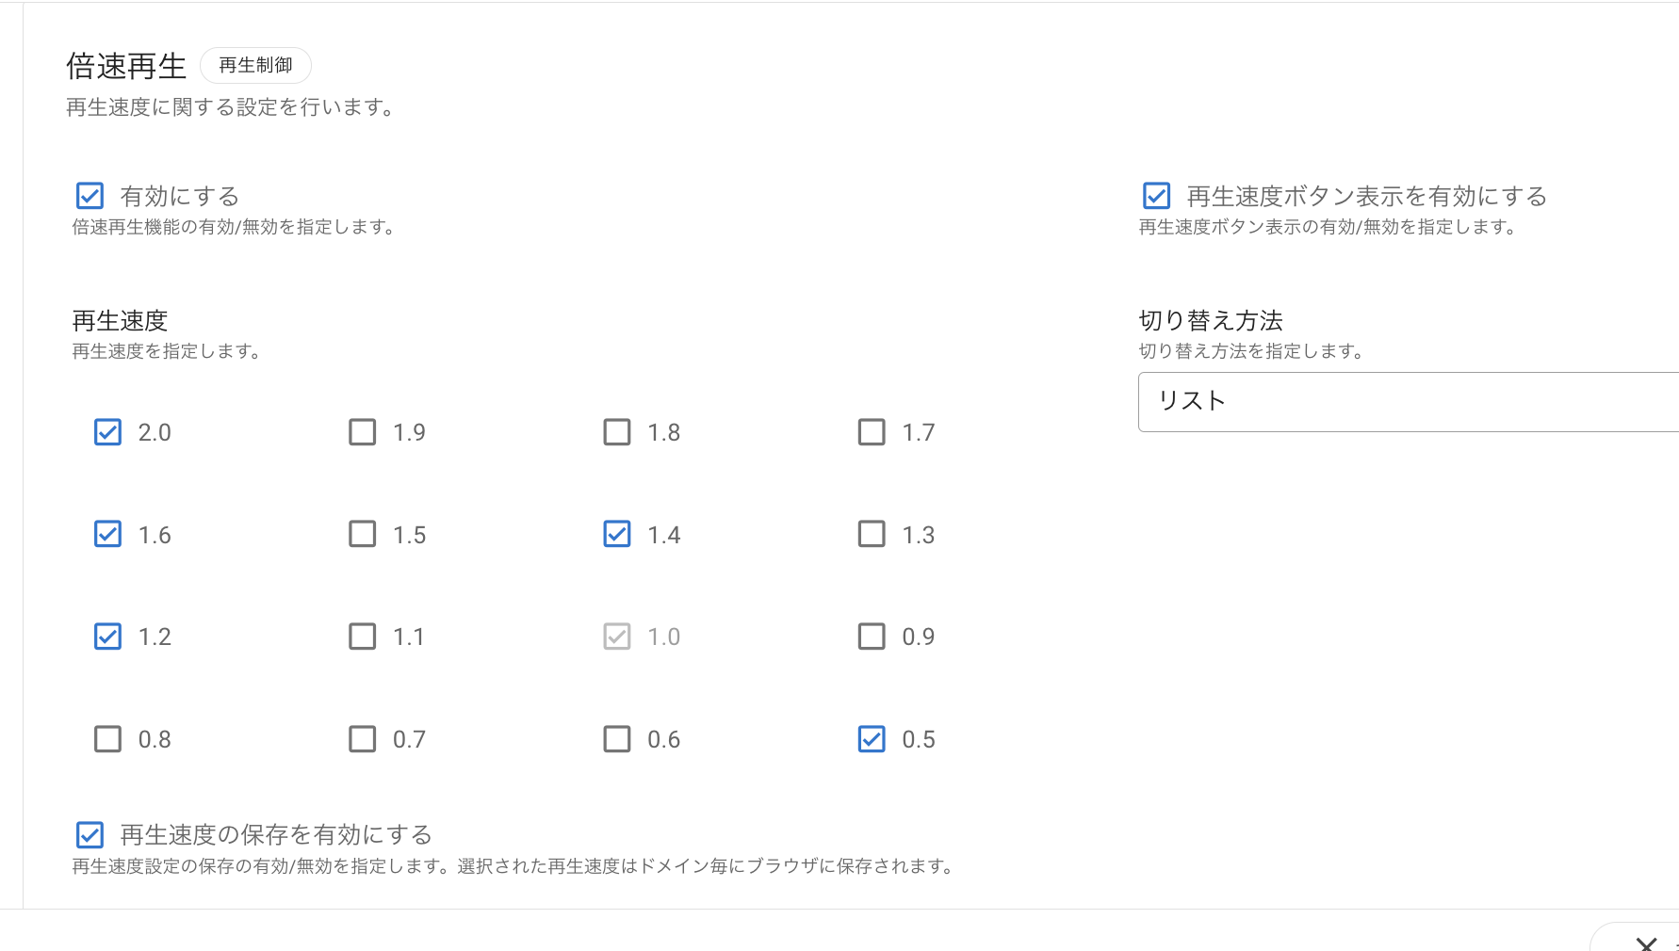
Task: Uncheck the 0.5 playback speed
Action: click(x=872, y=739)
